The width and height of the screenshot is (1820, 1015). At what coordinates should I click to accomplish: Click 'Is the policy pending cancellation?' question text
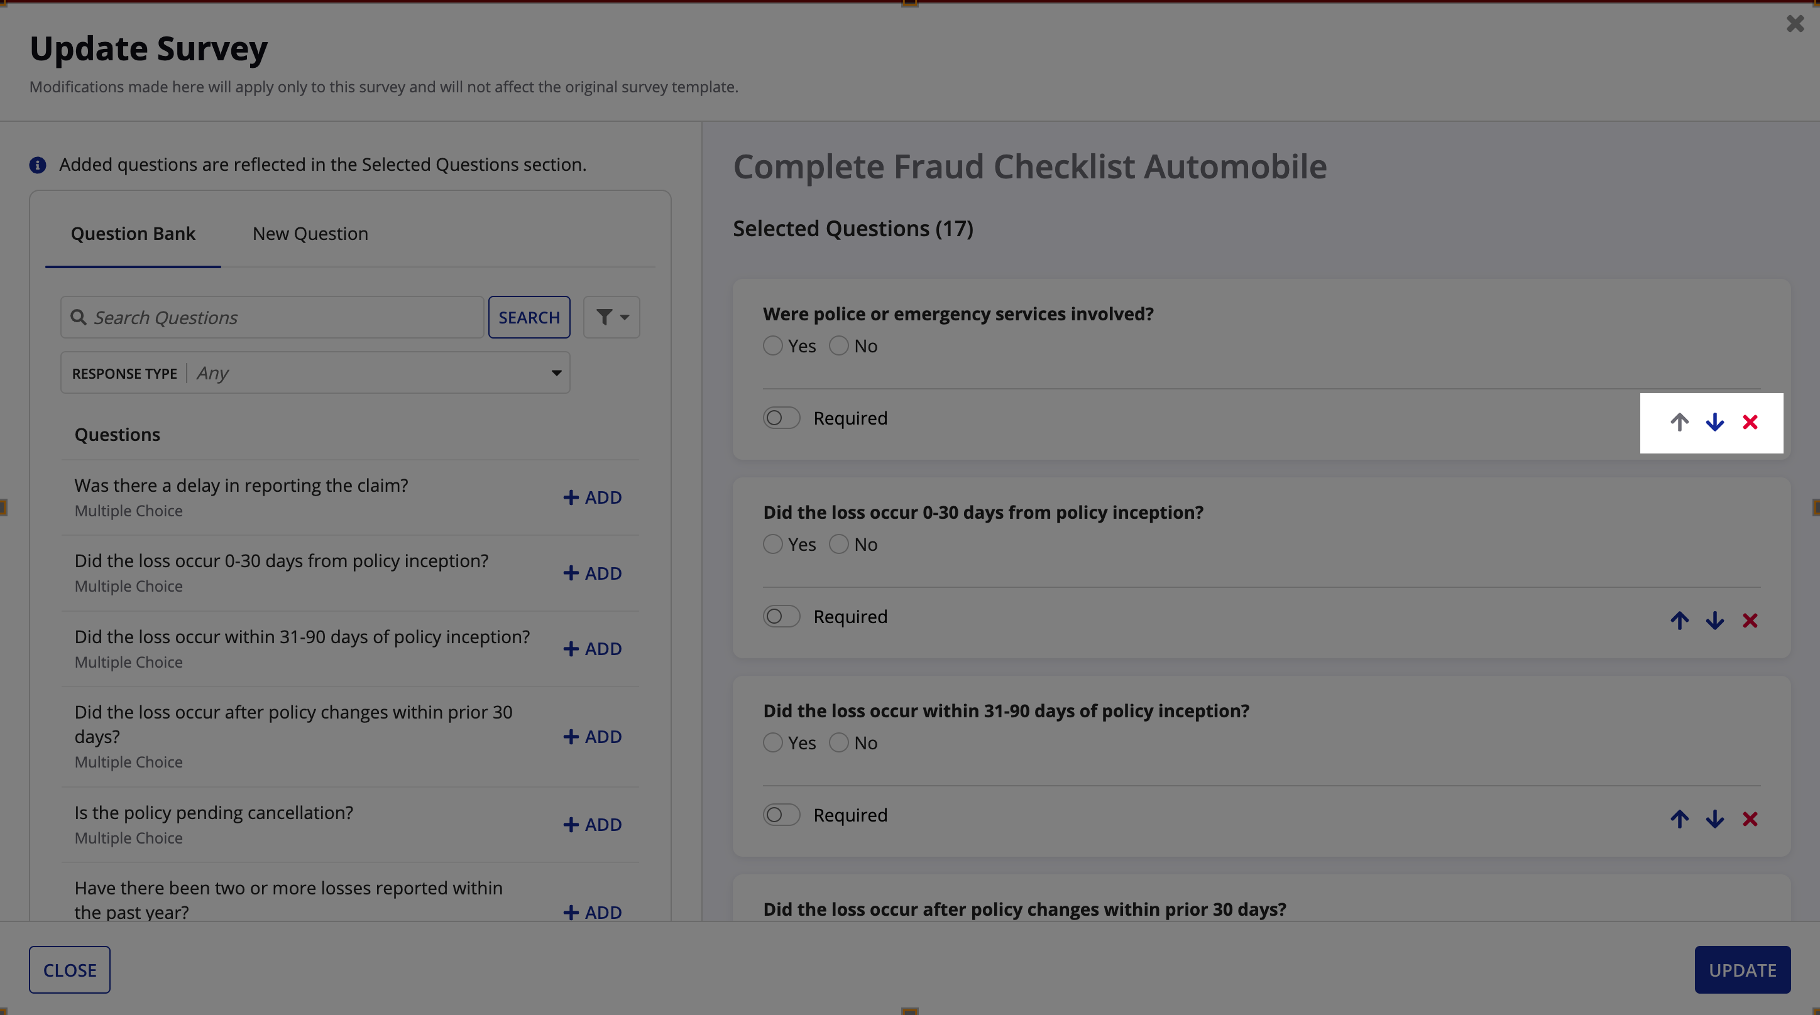[x=214, y=812]
